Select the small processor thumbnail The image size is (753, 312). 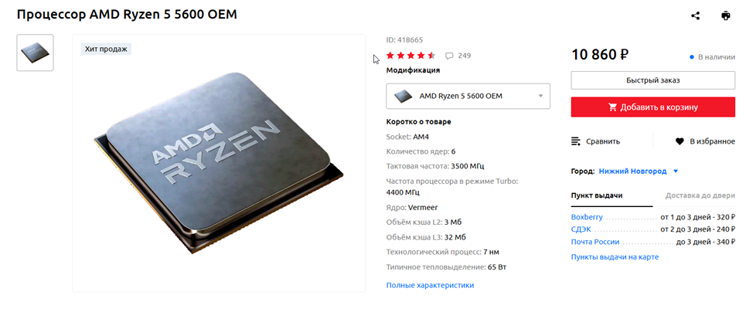pyautogui.click(x=35, y=53)
